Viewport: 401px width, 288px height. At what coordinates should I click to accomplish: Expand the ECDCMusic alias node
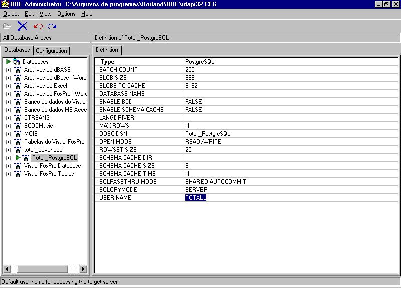[x=8, y=126]
